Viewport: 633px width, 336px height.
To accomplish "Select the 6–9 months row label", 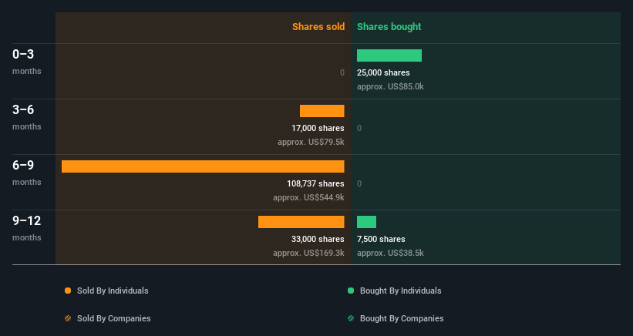I will point(27,173).
